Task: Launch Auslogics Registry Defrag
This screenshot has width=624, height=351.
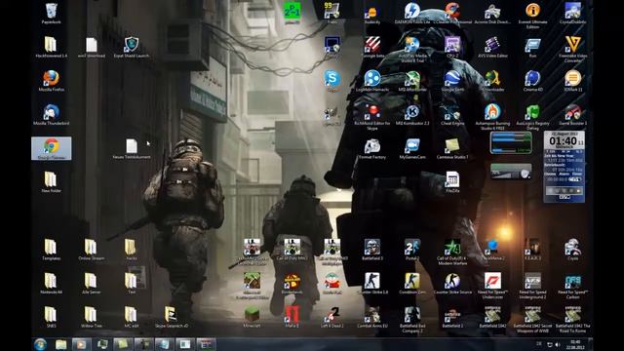Action: point(533,117)
